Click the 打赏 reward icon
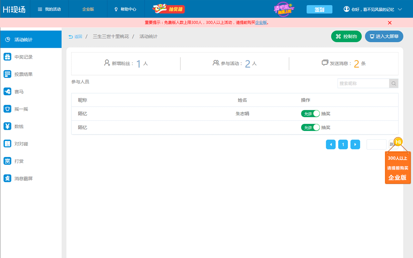 pos(7,161)
